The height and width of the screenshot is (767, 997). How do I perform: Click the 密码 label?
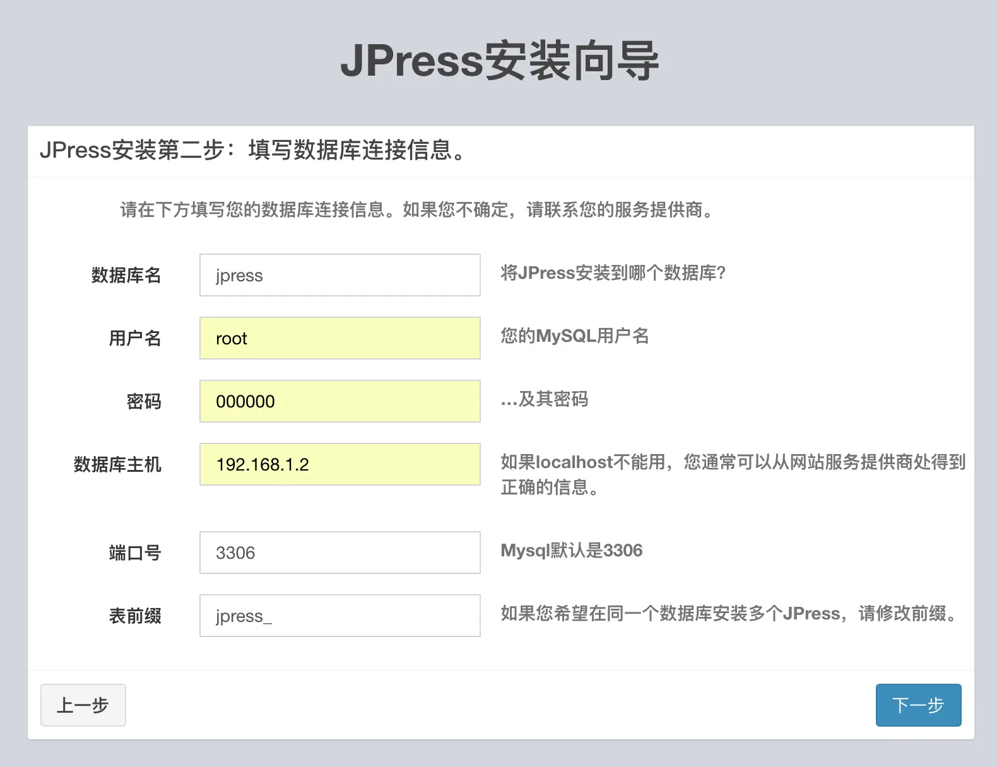click(144, 402)
